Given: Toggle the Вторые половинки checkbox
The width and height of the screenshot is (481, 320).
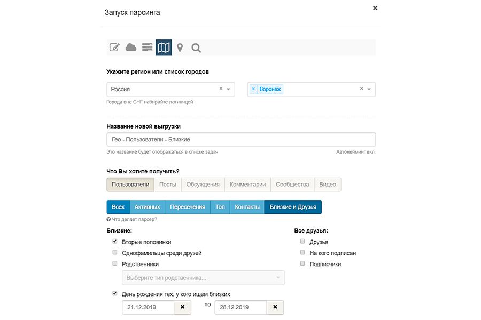Looking at the screenshot, I should 115,241.
